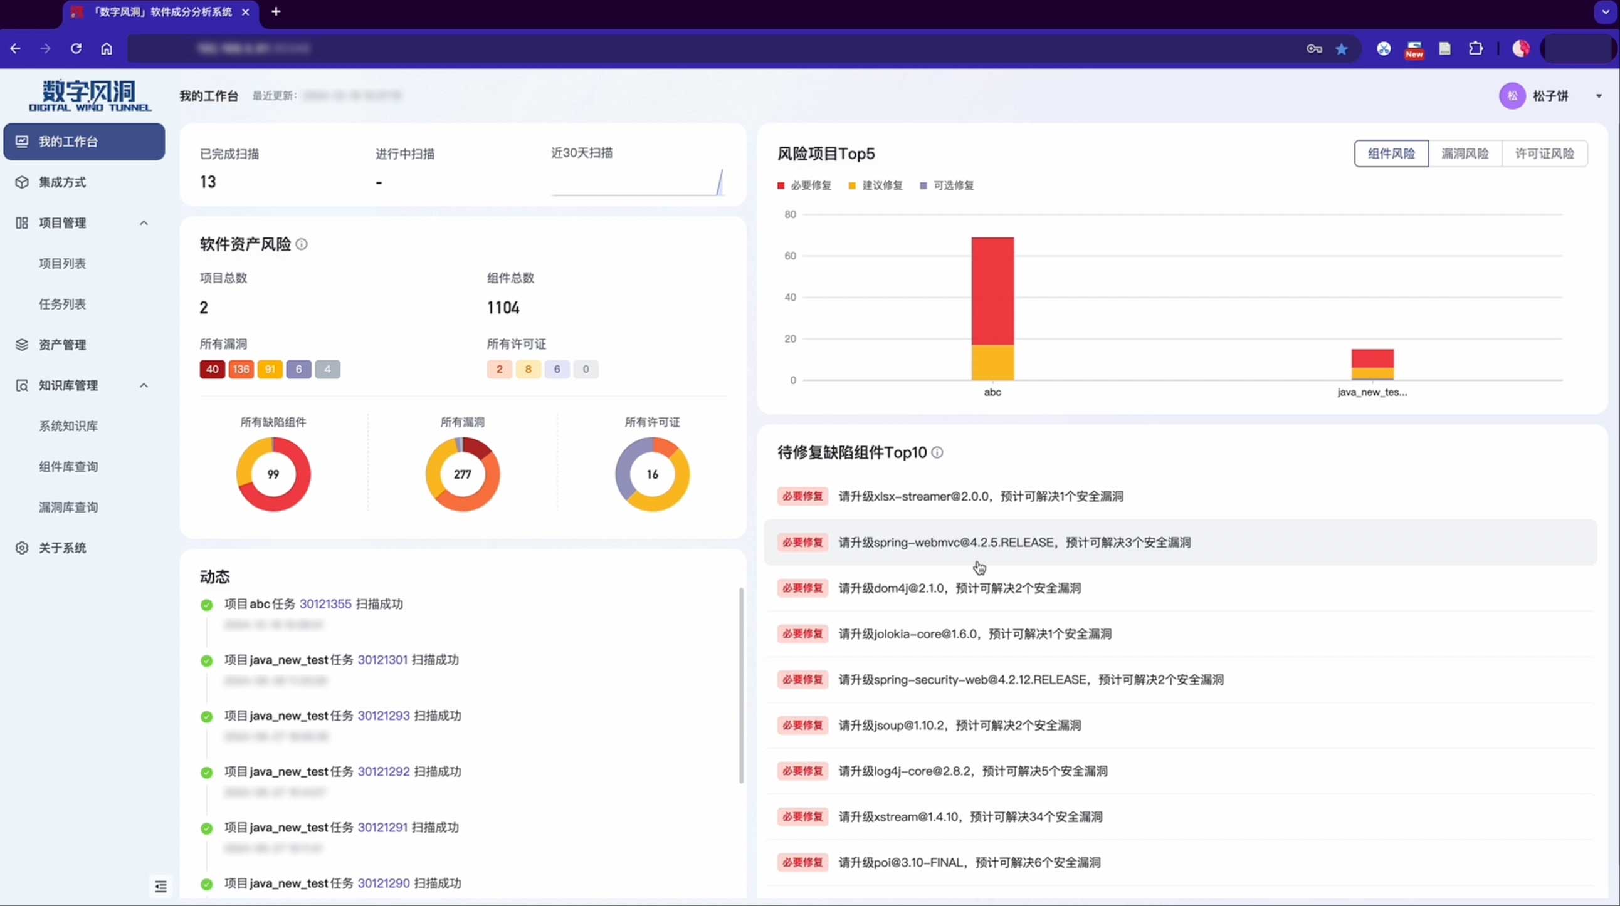Click info icon next to 软件资产风险
The image size is (1620, 906).
[x=302, y=244]
